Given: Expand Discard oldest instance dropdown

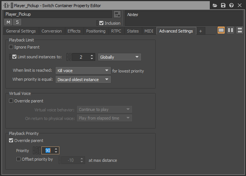Looking at the screenshot, I should coord(83,79).
